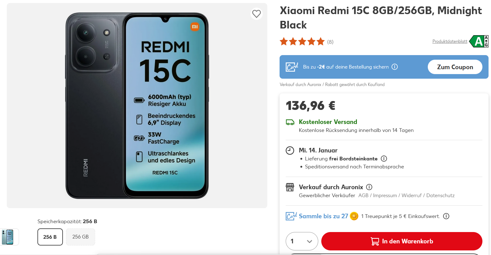Open the Datenschutz link
The image size is (491, 255).
point(440,195)
